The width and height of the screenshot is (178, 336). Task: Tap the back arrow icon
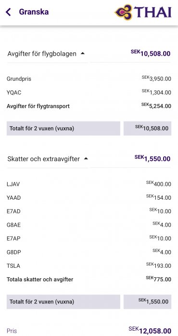[x=8, y=12]
